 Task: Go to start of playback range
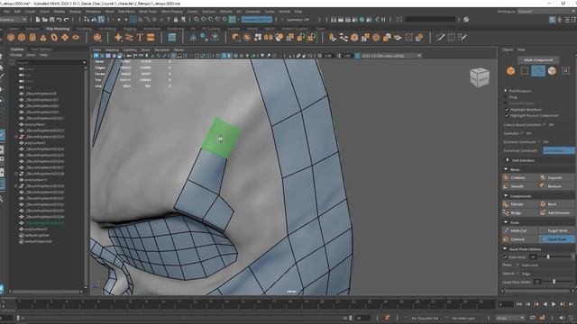(x=519, y=304)
